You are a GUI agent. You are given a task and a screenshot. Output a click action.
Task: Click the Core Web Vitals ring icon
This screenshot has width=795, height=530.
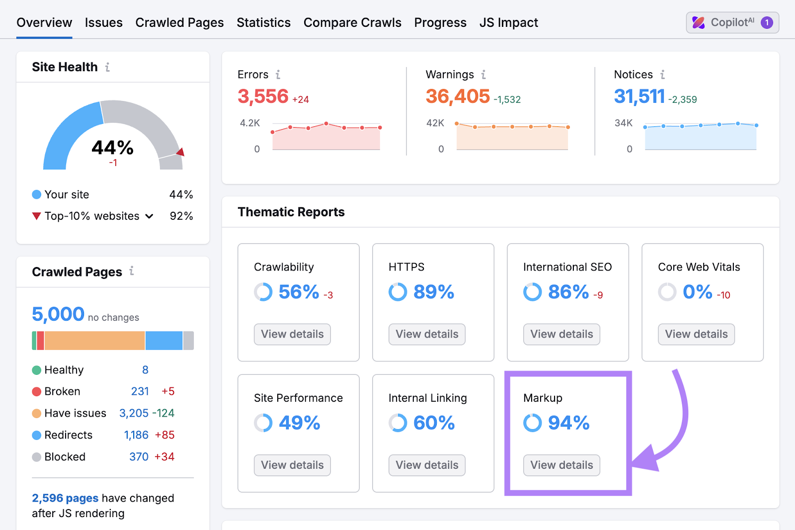667,292
